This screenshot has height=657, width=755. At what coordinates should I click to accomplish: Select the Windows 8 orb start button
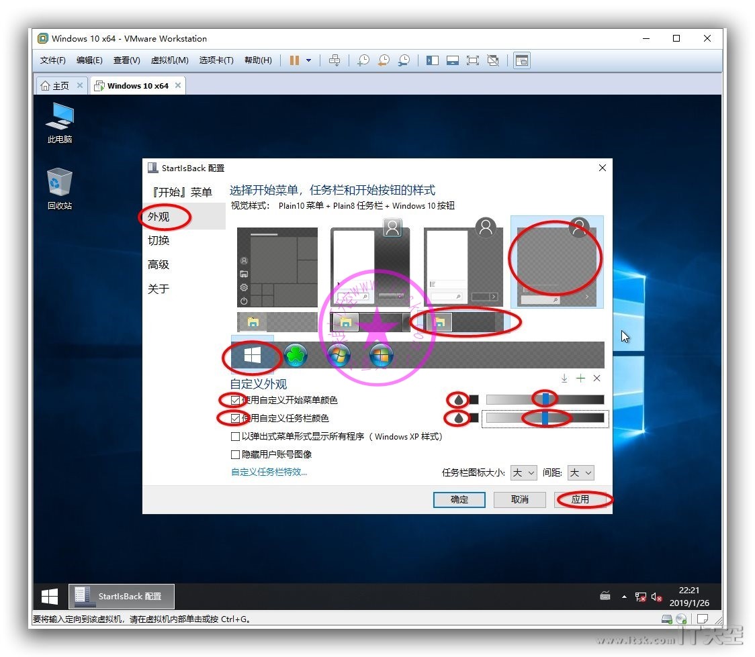(381, 355)
